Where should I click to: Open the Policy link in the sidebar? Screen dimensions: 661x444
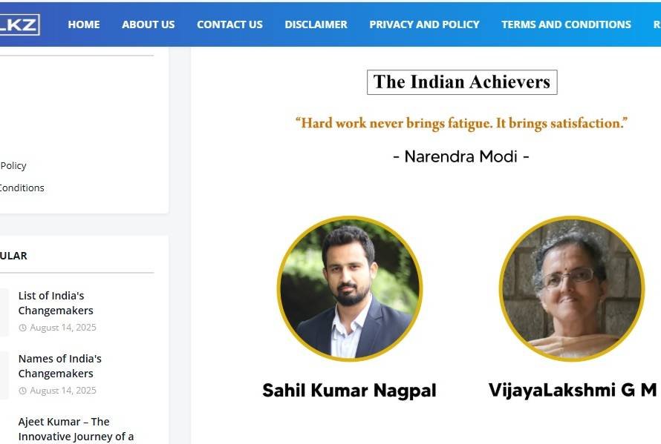(13, 165)
